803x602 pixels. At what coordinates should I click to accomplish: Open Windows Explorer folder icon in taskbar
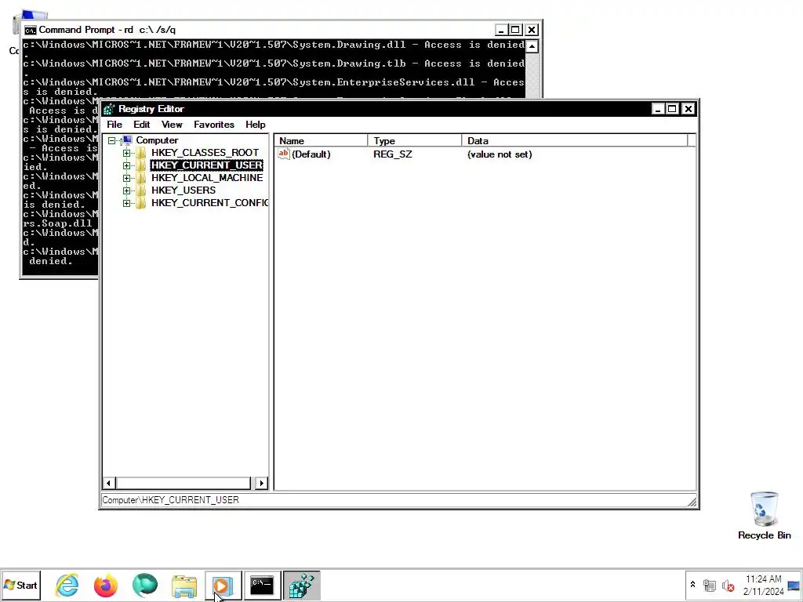pos(183,586)
